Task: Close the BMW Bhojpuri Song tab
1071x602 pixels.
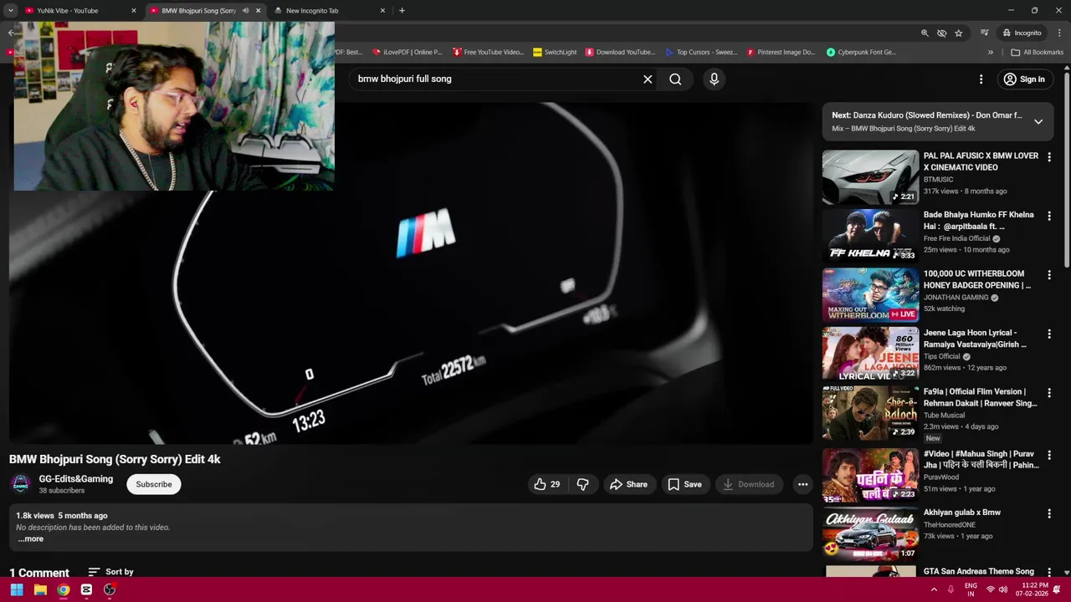Action: click(x=258, y=11)
